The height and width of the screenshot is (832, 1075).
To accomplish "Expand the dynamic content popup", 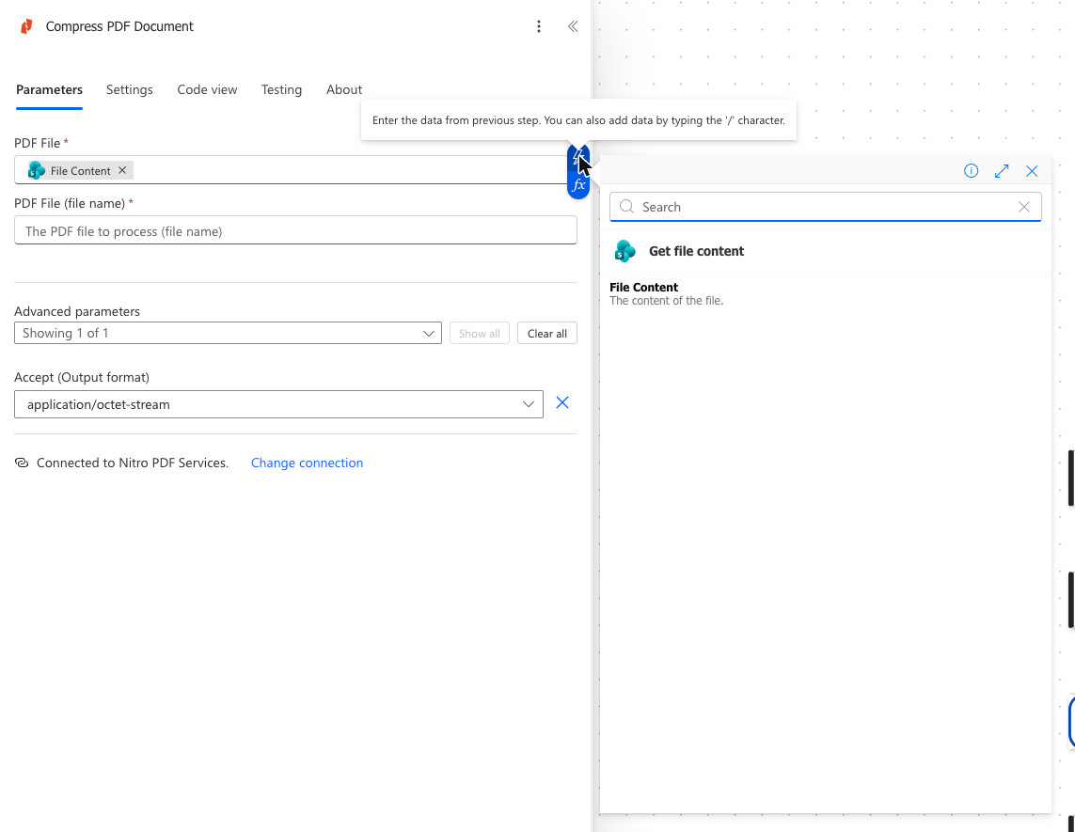I will (1001, 171).
